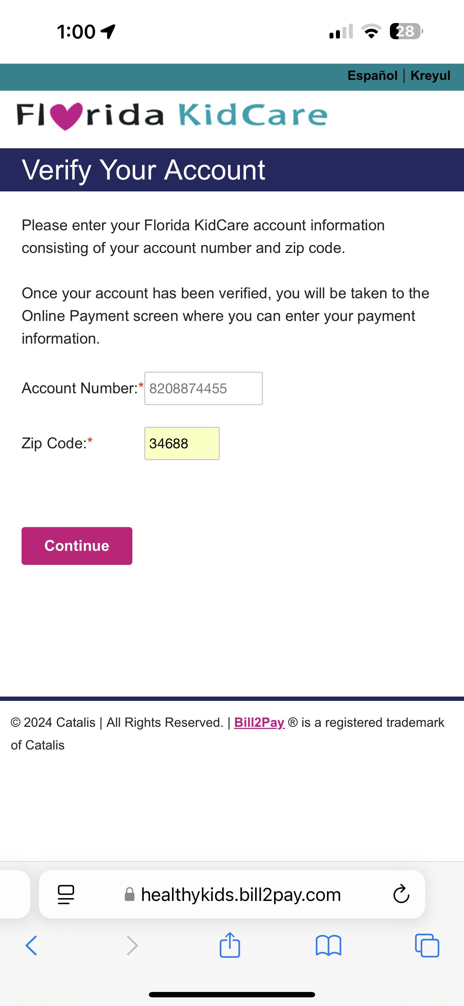This screenshot has height=1006, width=464.
Task: Tap the home indicator bar
Action: pos(232,994)
